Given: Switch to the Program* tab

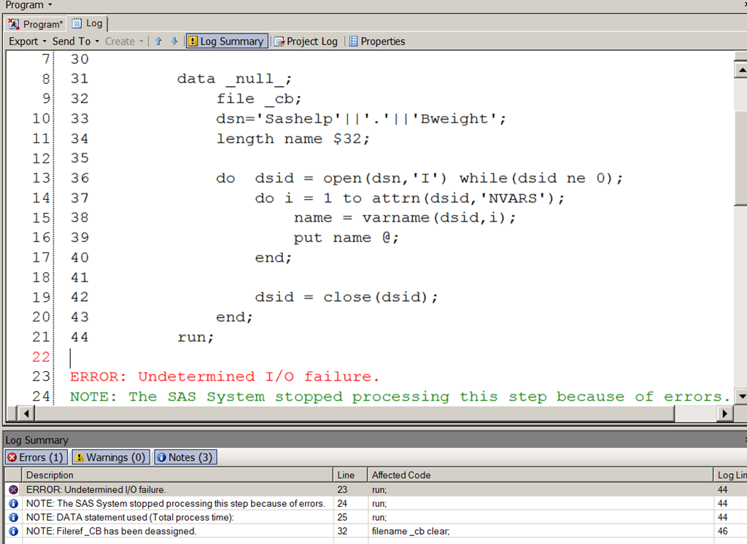Looking at the screenshot, I should pos(35,23).
